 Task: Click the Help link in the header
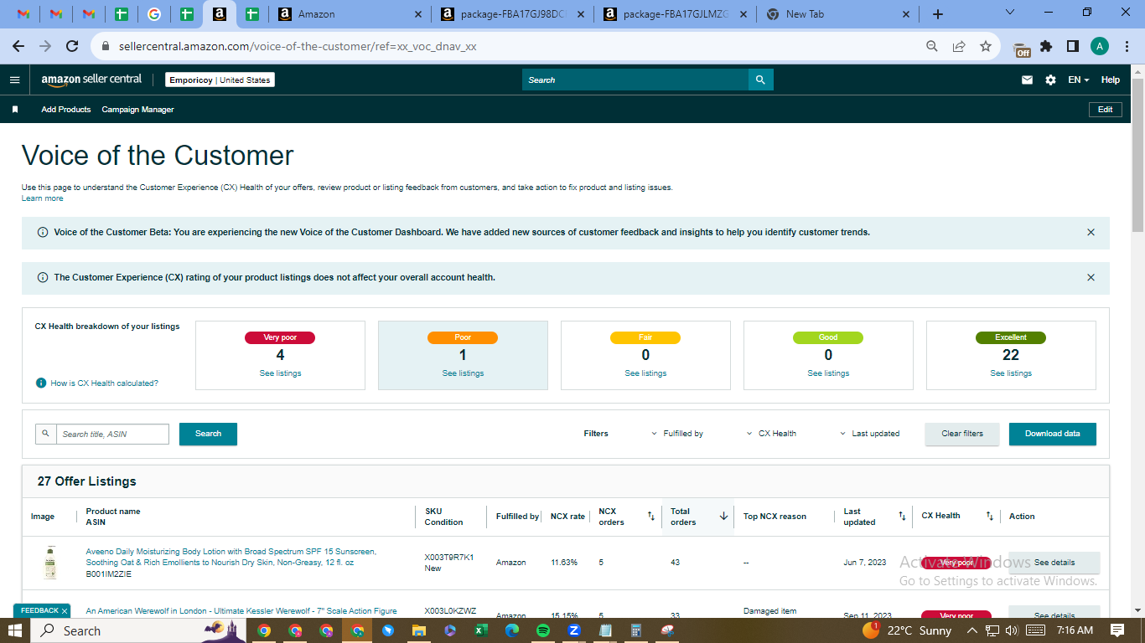(x=1111, y=80)
